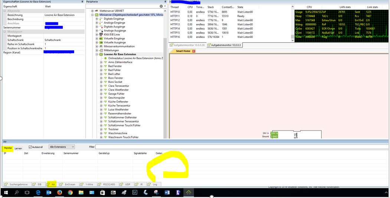Switch to Aufgabenmonitor 10.0.0.20 tab
Viewport: 390px width, 198px height.
[x=187, y=45]
